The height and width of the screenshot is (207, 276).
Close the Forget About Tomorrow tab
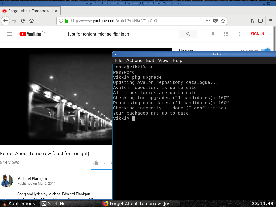click(x=56, y=11)
